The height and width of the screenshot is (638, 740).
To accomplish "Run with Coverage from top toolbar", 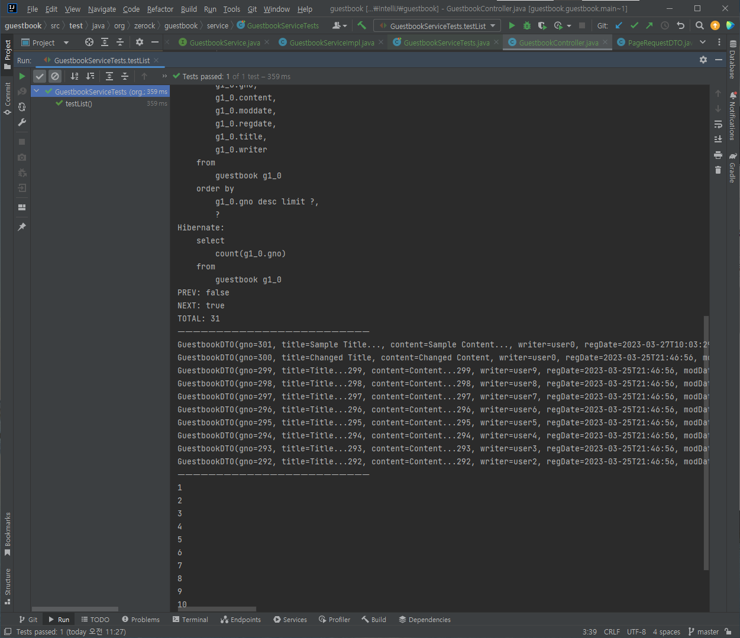I will 542,25.
